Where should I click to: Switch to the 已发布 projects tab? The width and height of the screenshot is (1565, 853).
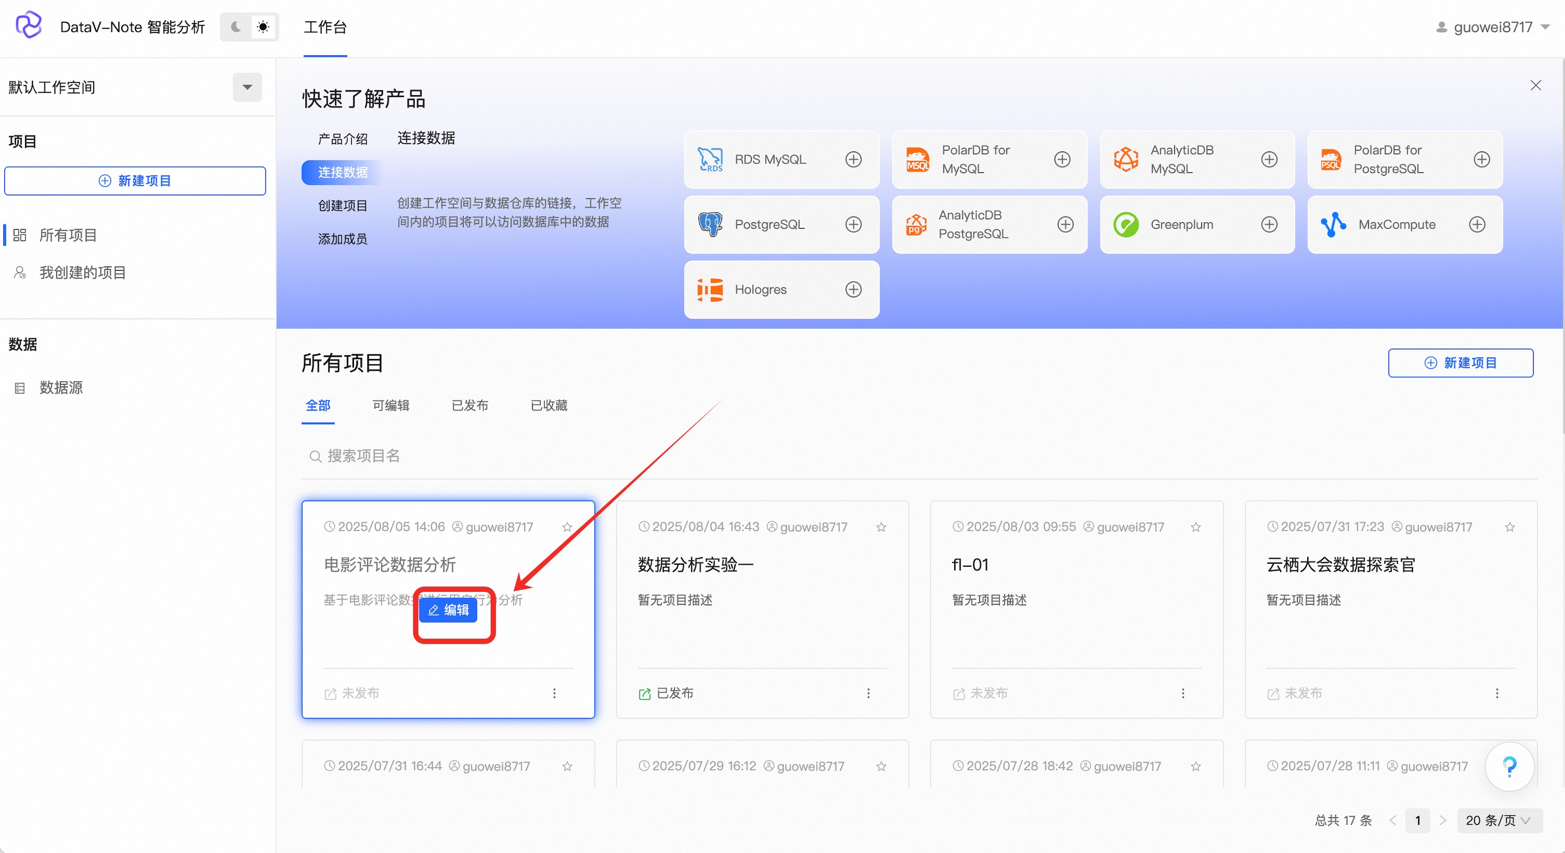[469, 405]
